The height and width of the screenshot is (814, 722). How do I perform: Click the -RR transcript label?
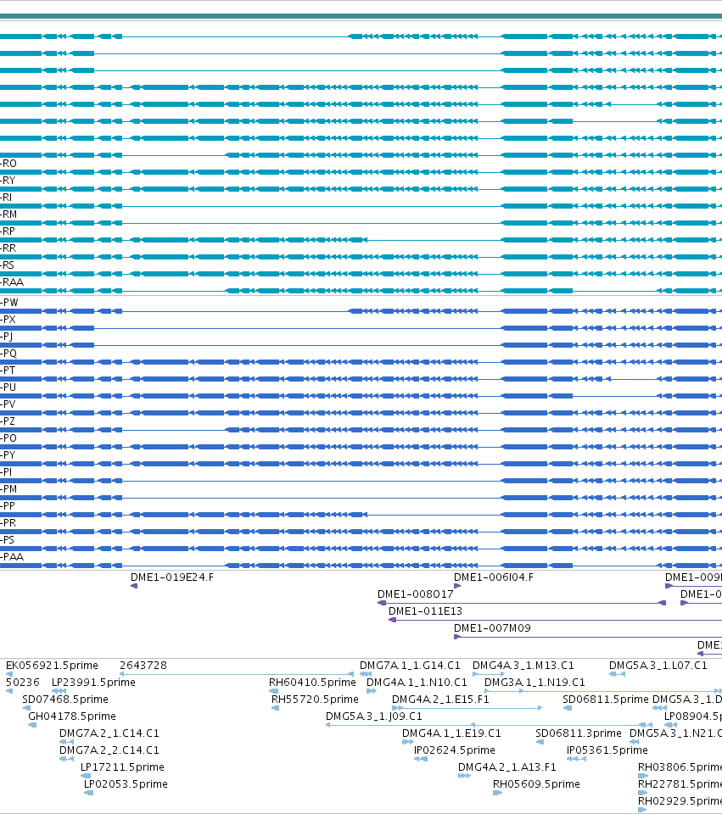[x=8, y=248]
